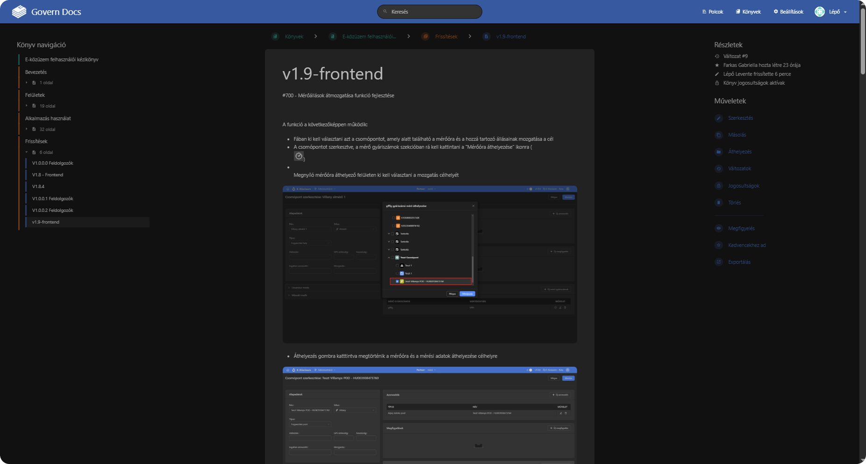The height and width of the screenshot is (464, 866).
Task: Click the Keresés search field
Action: pyautogui.click(x=429, y=12)
